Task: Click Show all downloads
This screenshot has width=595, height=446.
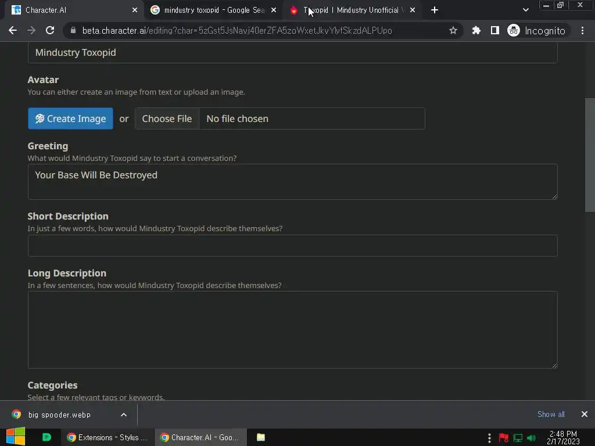Action: click(x=551, y=414)
